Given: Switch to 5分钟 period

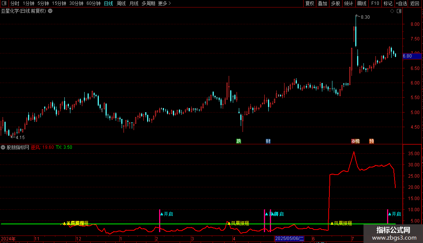Looking at the screenshot, I should tap(43, 3).
